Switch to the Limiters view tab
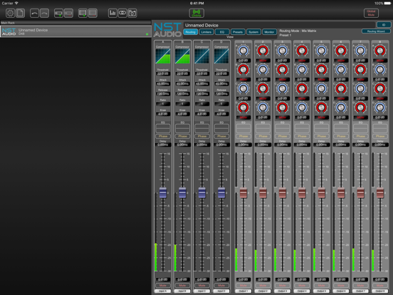The image size is (393, 295). pyautogui.click(x=206, y=32)
